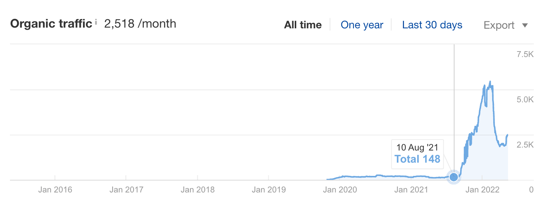The image size is (546, 209).
Task: Open the Export dropdown
Action: [x=506, y=25]
